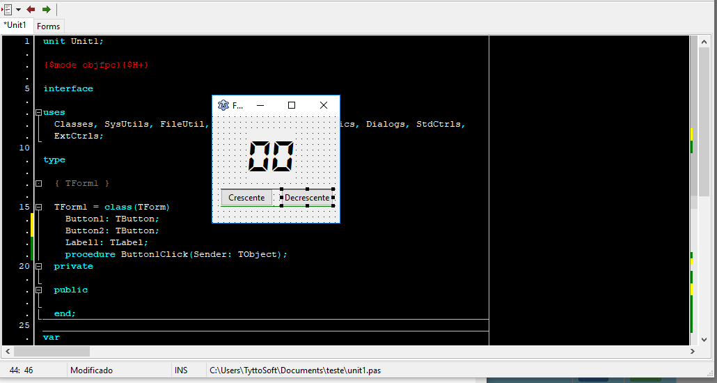717x383 pixels.
Task: Close the form designer window
Action: tap(323, 105)
